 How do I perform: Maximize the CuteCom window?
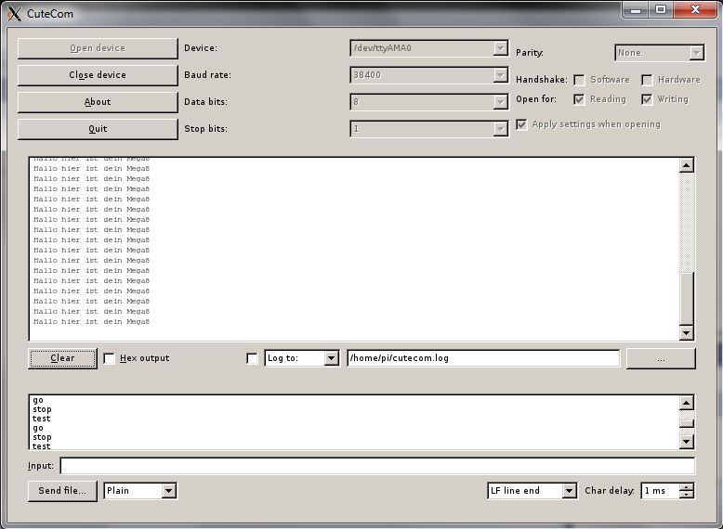point(661,9)
